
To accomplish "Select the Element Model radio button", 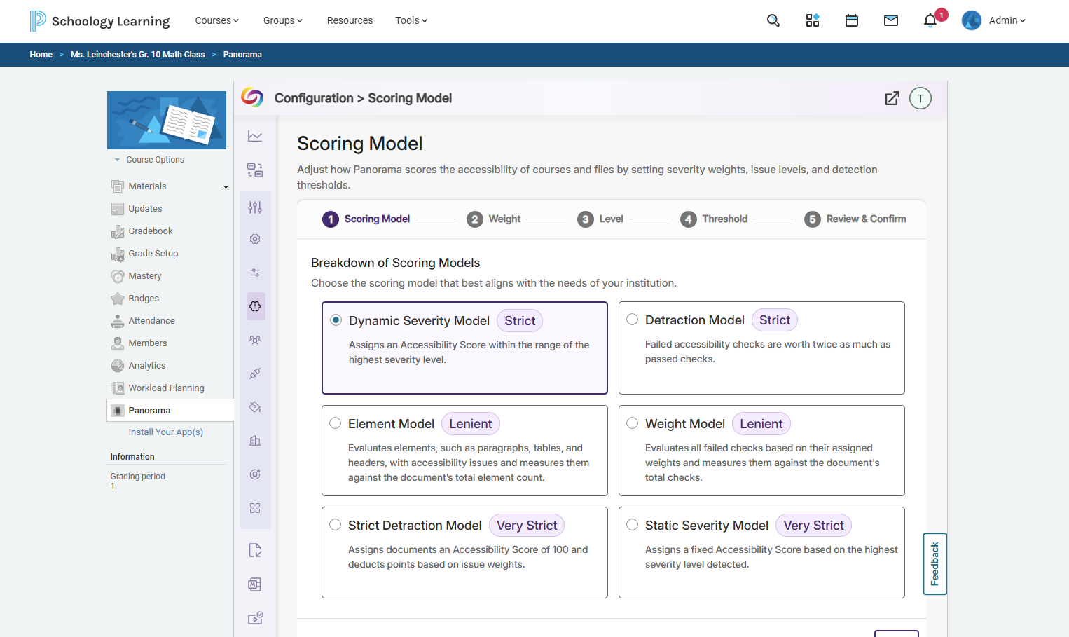I will (336, 423).
